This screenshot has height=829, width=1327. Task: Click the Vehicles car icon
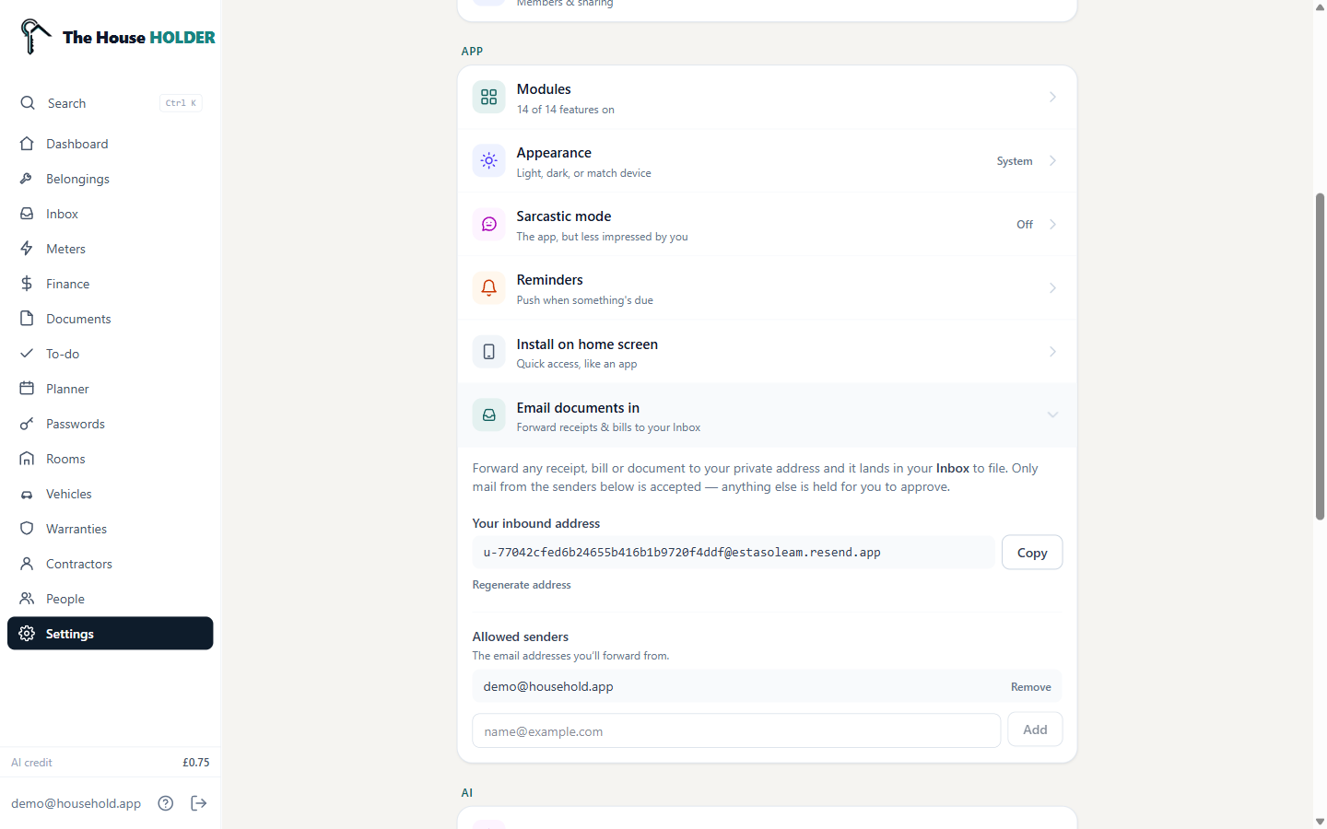27,494
